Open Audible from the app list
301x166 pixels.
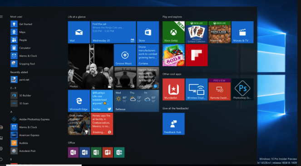tap(19, 143)
